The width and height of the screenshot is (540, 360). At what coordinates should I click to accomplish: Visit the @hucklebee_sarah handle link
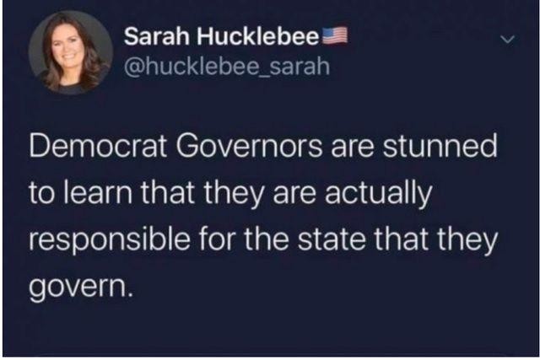coord(227,67)
